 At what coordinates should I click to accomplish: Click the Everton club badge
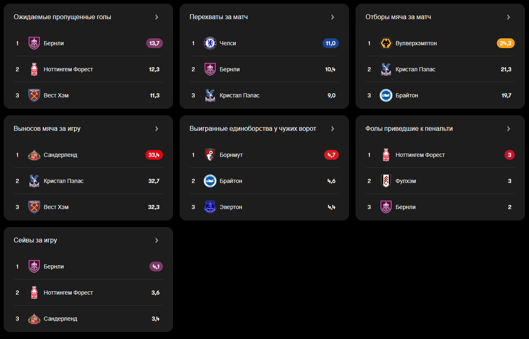(210, 207)
